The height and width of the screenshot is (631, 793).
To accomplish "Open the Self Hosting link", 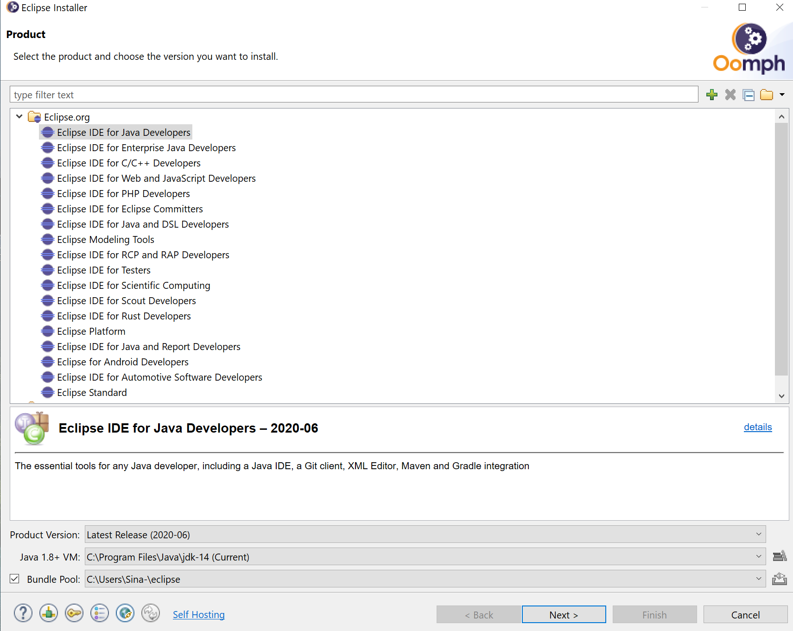I will [198, 614].
